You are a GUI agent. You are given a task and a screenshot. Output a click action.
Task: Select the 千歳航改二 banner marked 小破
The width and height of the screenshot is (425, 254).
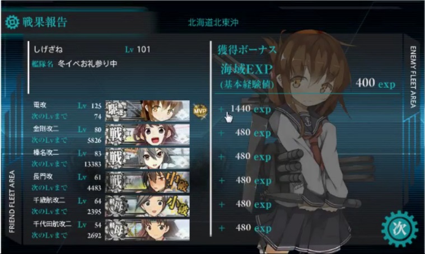point(147,206)
